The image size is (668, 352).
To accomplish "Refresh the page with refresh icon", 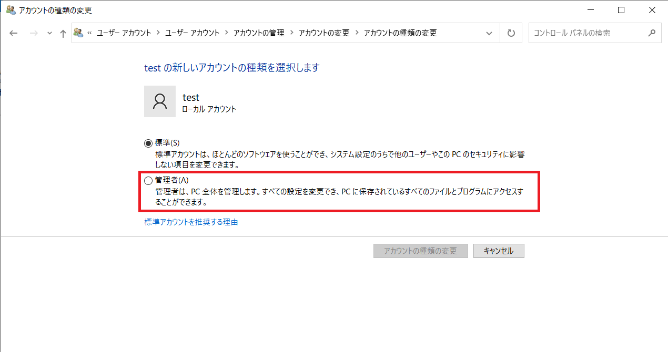I will tap(511, 33).
